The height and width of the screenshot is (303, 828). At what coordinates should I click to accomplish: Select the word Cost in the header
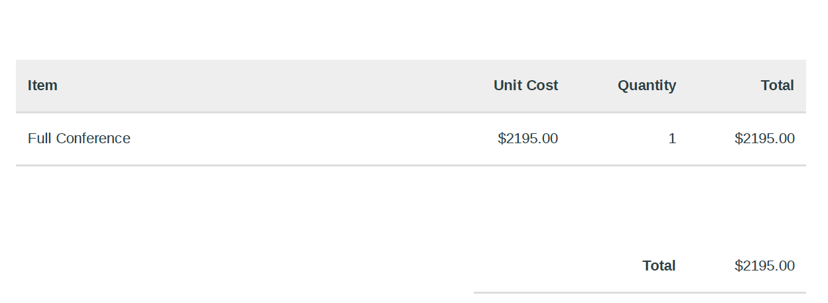tap(542, 86)
